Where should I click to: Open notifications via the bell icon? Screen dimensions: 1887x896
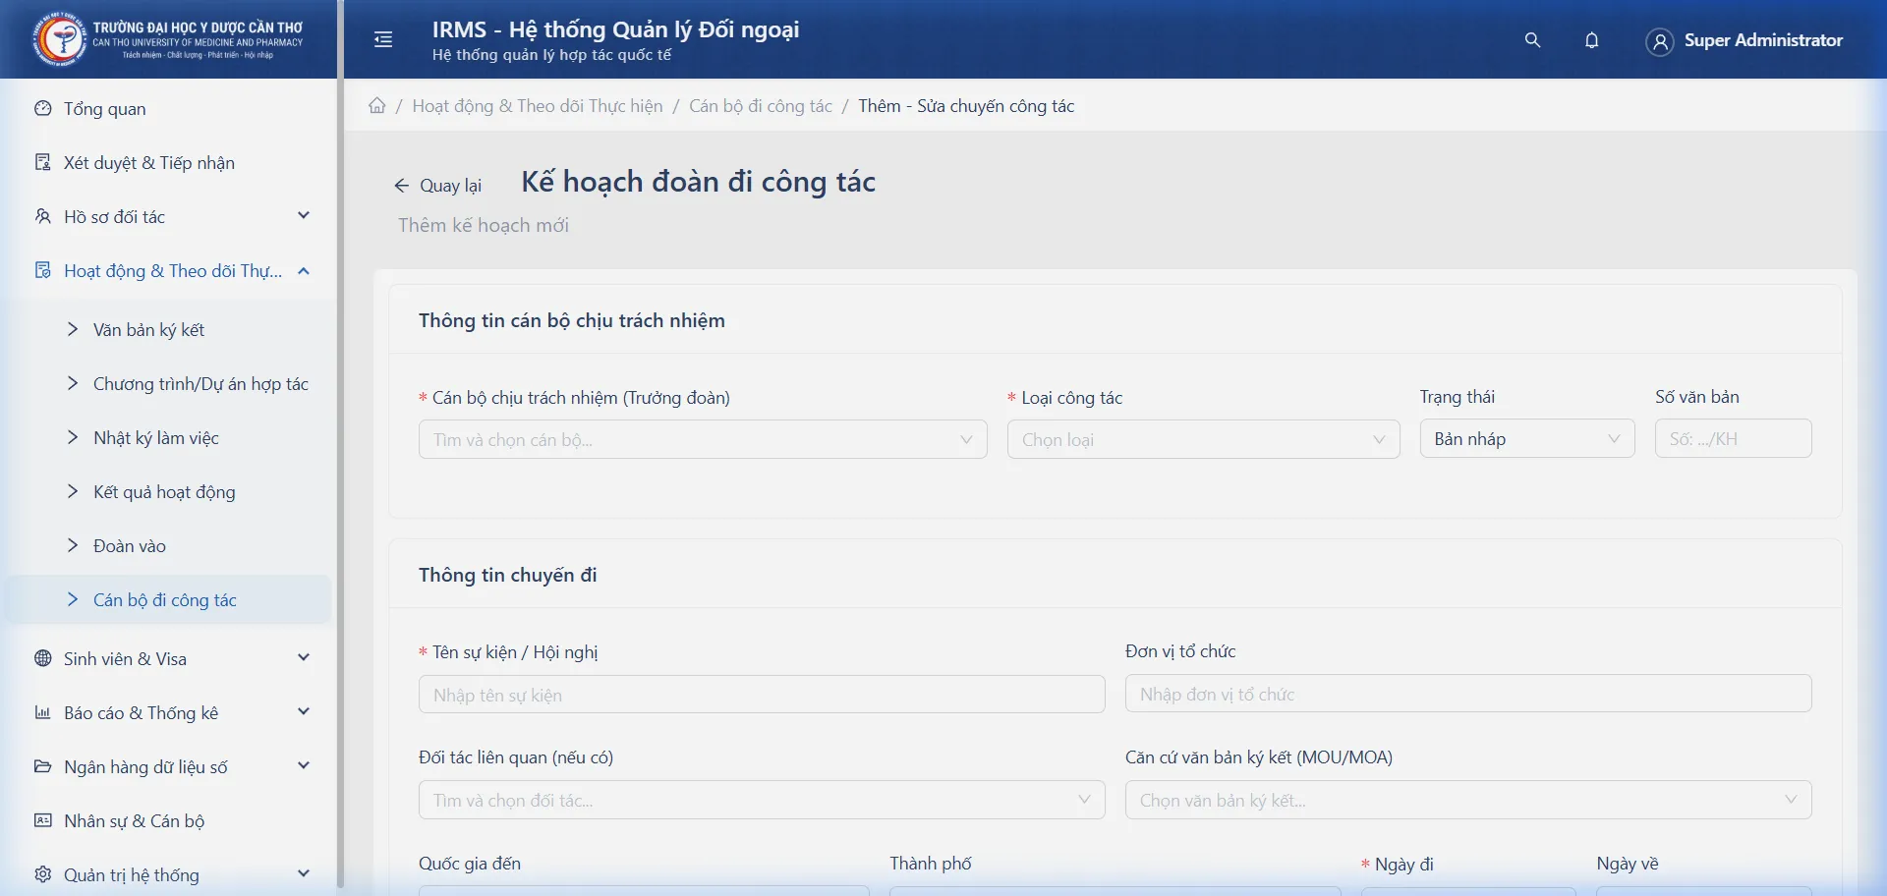(x=1592, y=40)
